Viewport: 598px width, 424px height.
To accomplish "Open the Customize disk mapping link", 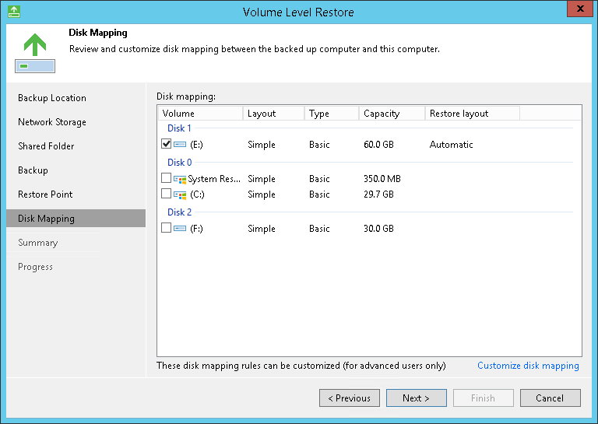I will [528, 366].
